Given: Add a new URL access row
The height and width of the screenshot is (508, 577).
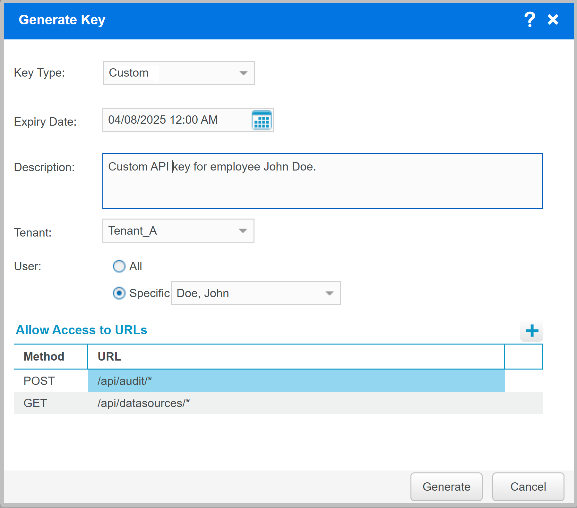Looking at the screenshot, I should [x=532, y=330].
